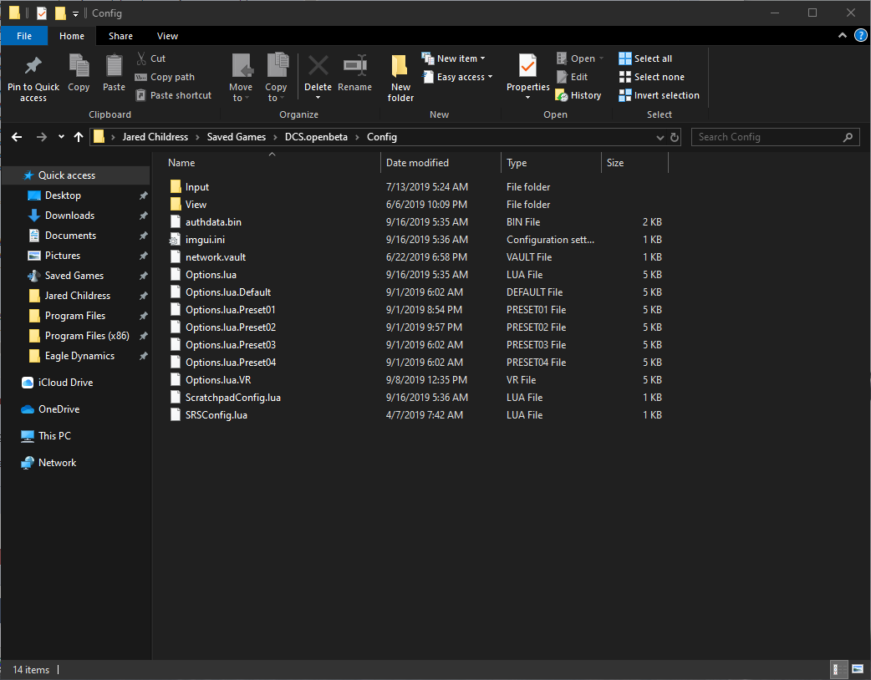Screen dimensions: 871x680
Task: Open the View ribbon tab
Action: (167, 36)
